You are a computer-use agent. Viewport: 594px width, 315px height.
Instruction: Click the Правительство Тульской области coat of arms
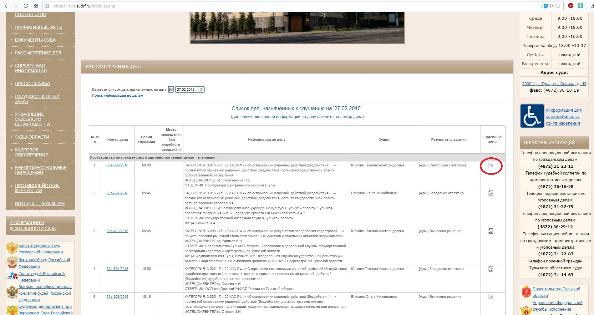coord(526,292)
